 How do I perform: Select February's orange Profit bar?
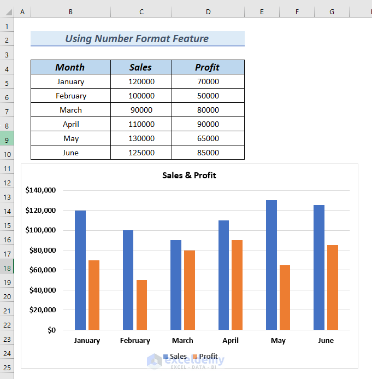[x=141, y=305]
